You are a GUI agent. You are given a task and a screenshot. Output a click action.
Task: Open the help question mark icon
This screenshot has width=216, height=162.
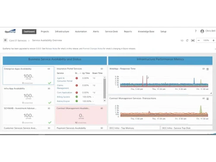click(x=196, y=31)
